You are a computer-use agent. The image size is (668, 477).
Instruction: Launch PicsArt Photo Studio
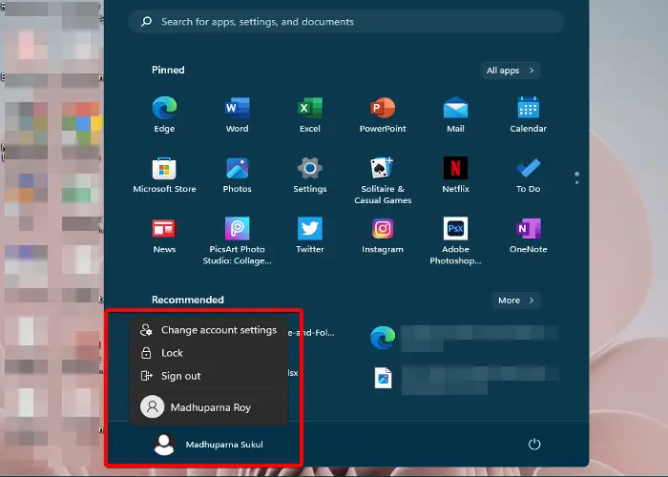pyautogui.click(x=238, y=241)
